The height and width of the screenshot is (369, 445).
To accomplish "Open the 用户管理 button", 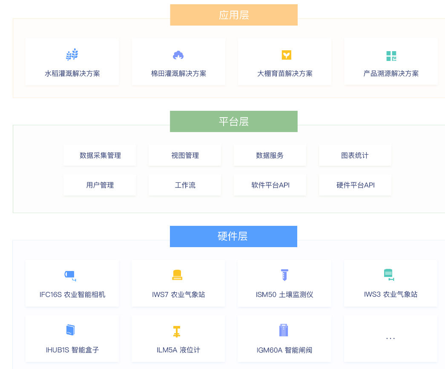I will pyautogui.click(x=100, y=185).
